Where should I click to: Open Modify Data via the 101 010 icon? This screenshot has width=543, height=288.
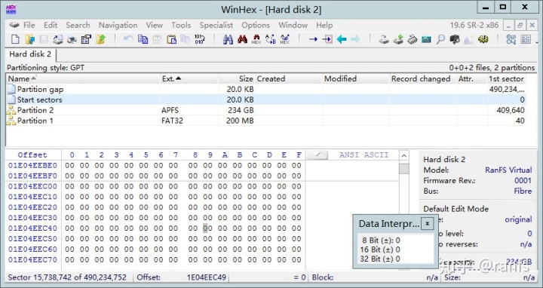(199, 39)
